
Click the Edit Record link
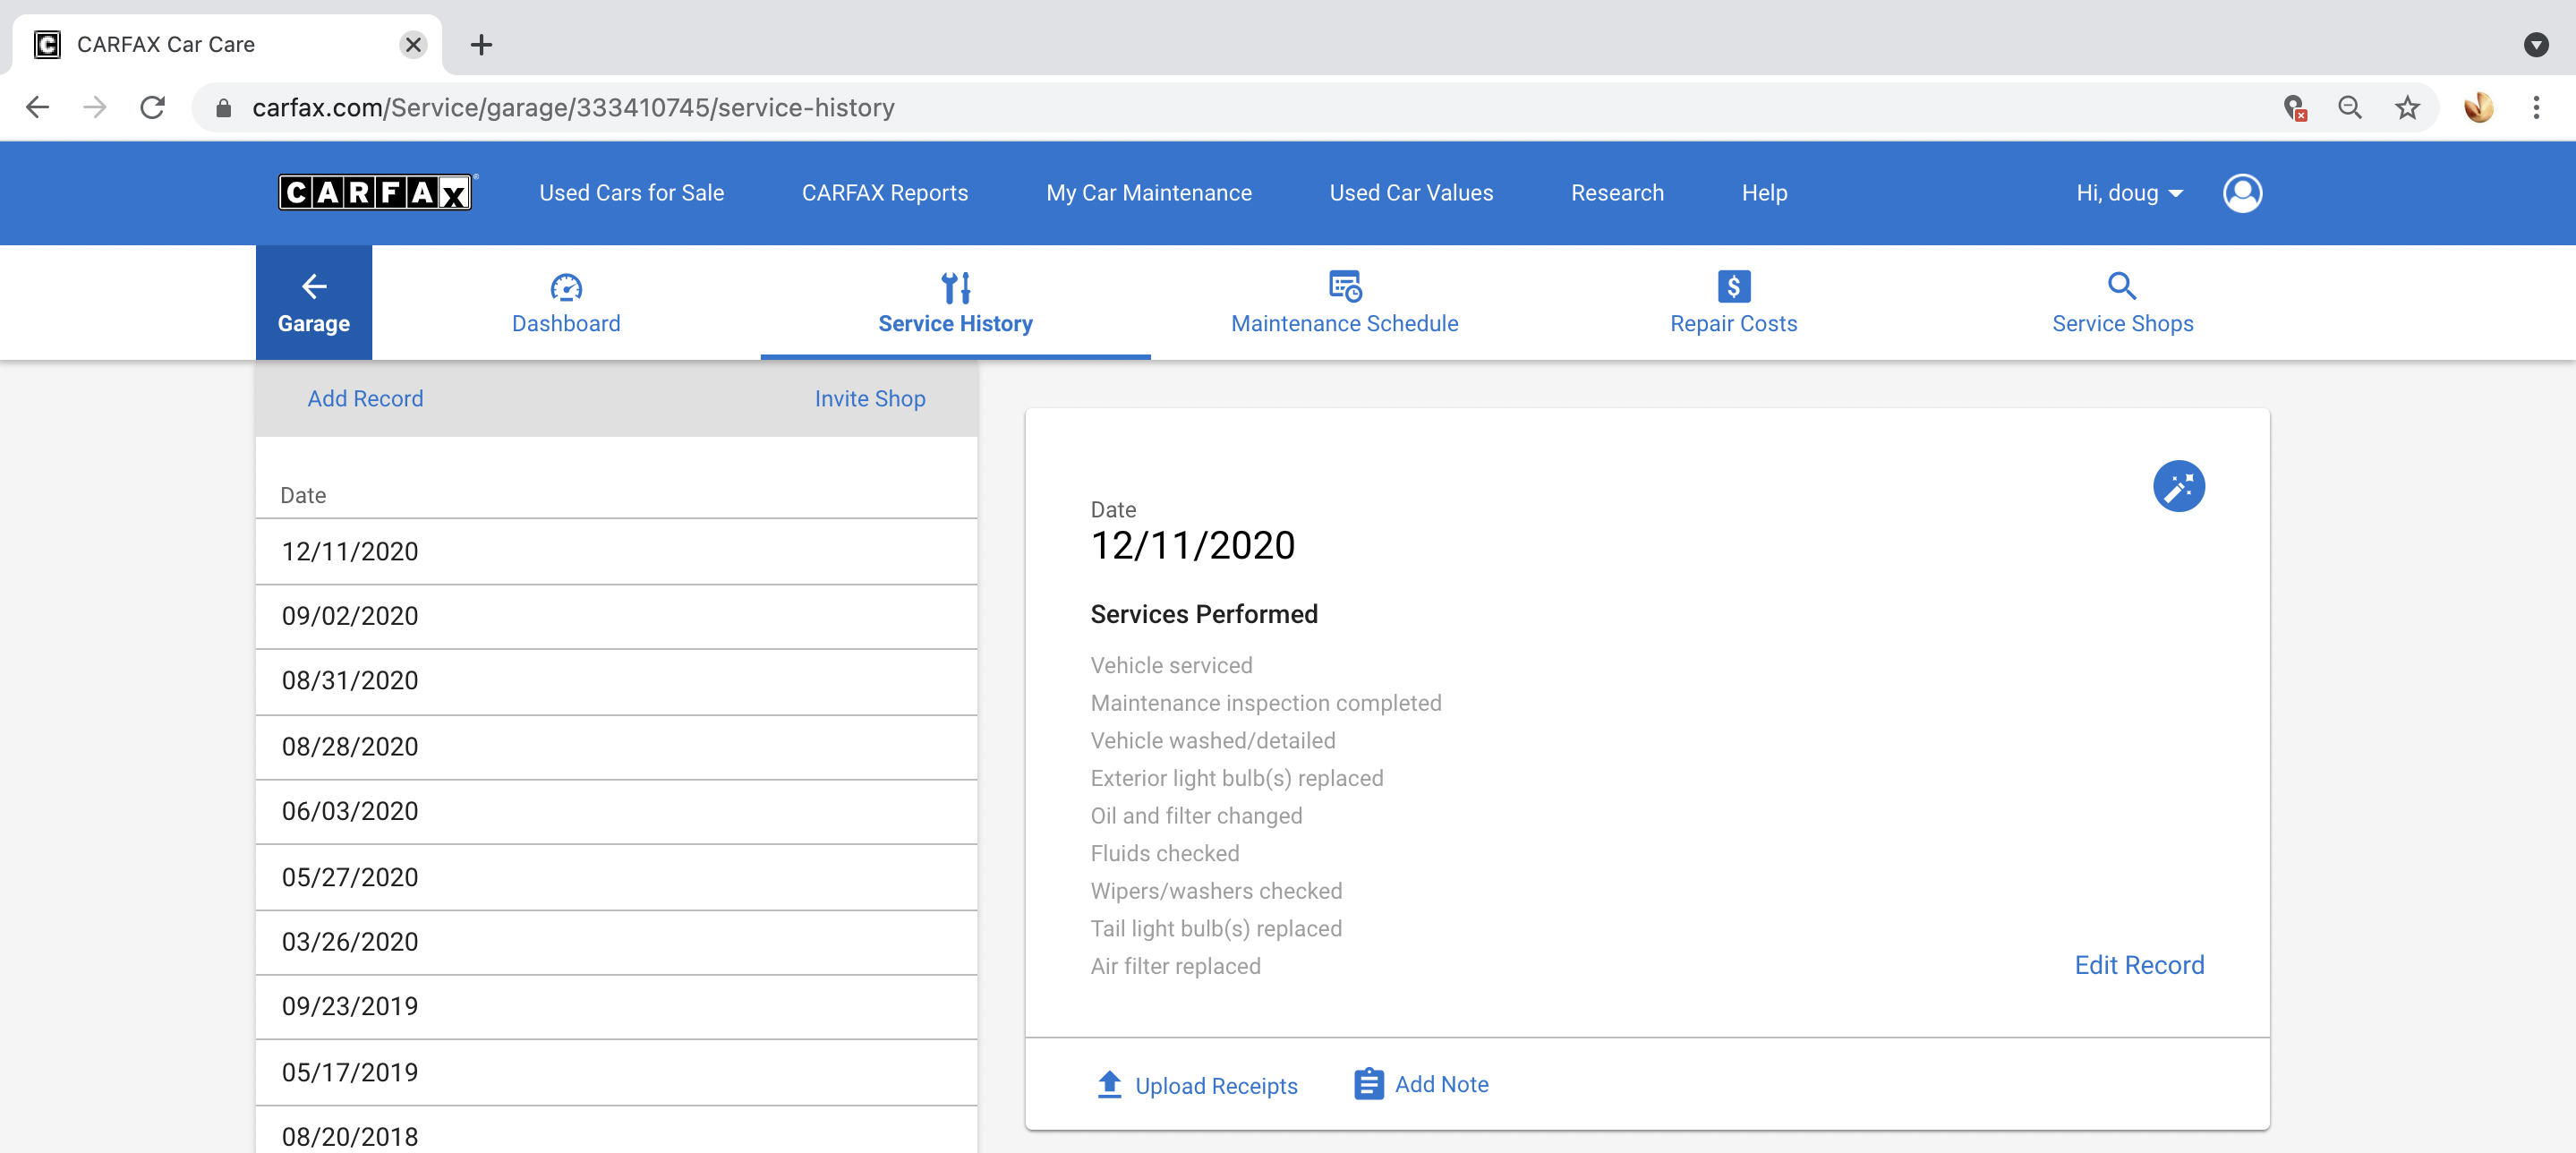point(2139,965)
